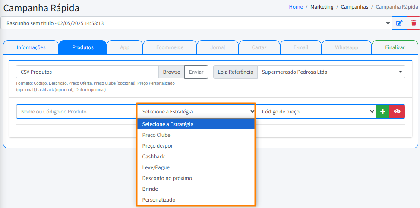This screenshot has width=420, height=208.
Task: Select Leve/Pague strategy option
Action: 156,167
